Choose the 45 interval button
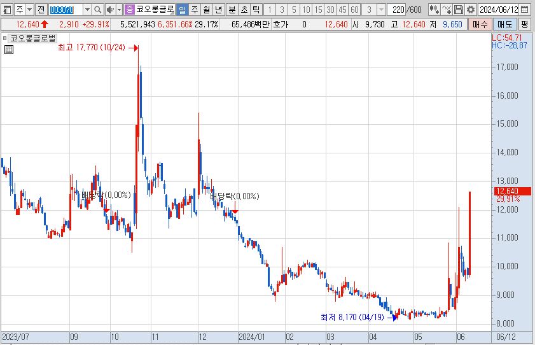 [342, 10]
